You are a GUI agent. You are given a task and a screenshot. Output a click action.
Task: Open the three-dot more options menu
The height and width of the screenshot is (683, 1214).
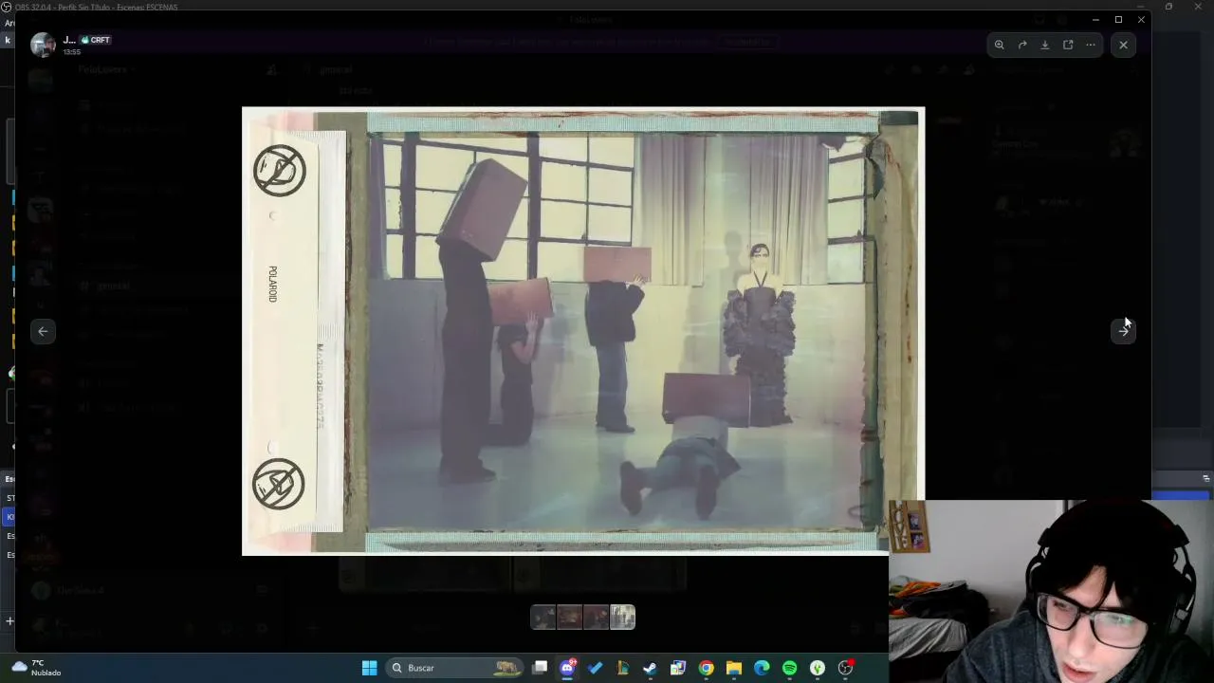(1091, 45)
